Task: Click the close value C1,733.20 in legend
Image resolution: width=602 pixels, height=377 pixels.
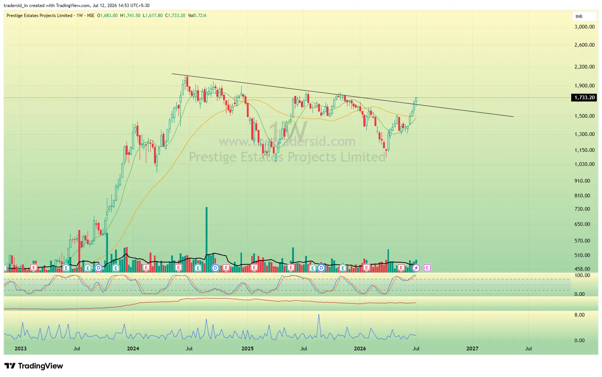Action: (175, 16)
